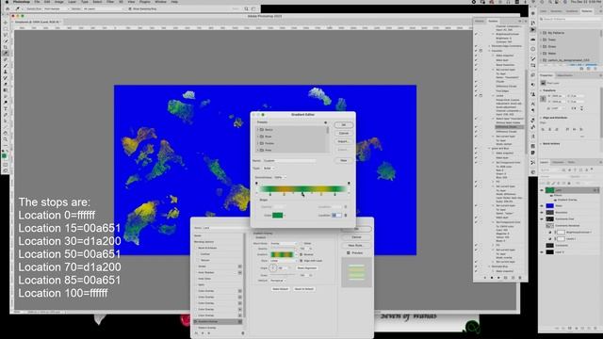Switch to the History tab
The width and height of the screenshot is (603, 339).
click(480, 21)
